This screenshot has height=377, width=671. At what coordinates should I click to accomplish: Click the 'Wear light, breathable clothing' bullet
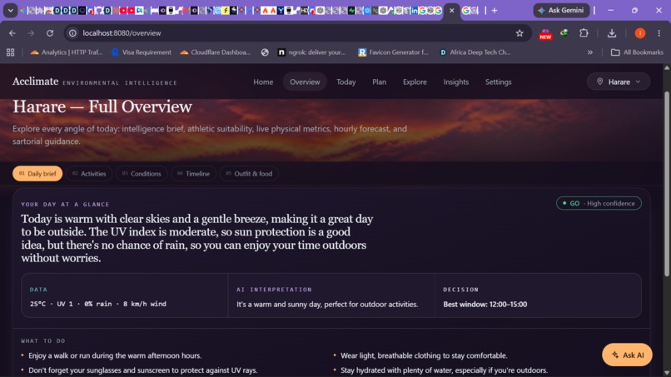(424, 355)
